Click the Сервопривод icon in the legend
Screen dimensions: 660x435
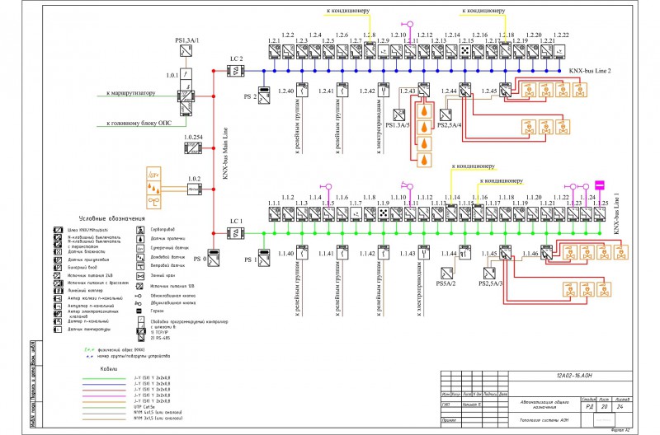[x=140, y=230]
